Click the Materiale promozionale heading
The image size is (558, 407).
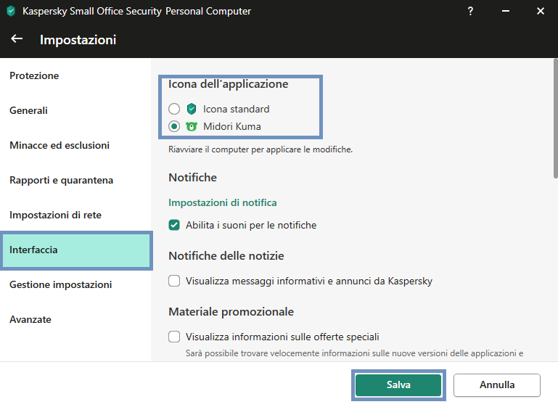[x=231, y=312]
